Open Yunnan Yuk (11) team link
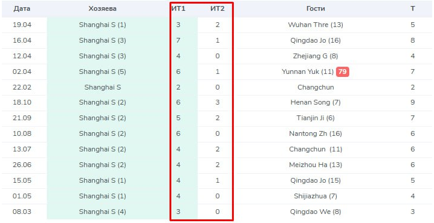The image size is (434, 223). [x=308, y=72]
